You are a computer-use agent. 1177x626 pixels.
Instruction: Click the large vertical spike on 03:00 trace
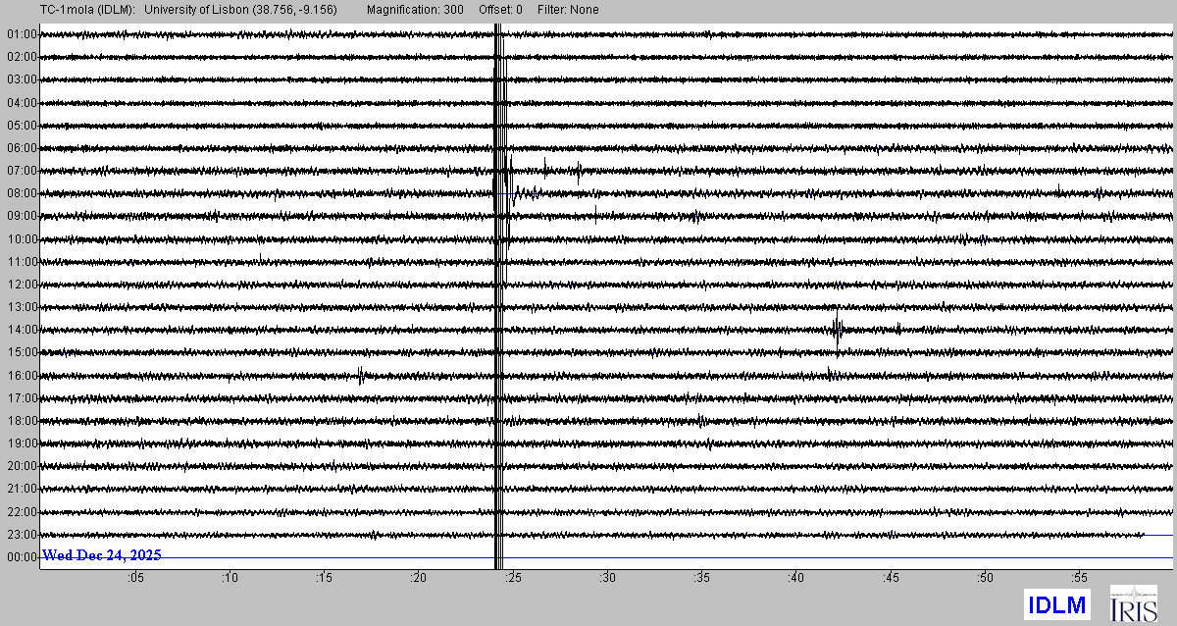pyautogui.click(x=498, y=79)
